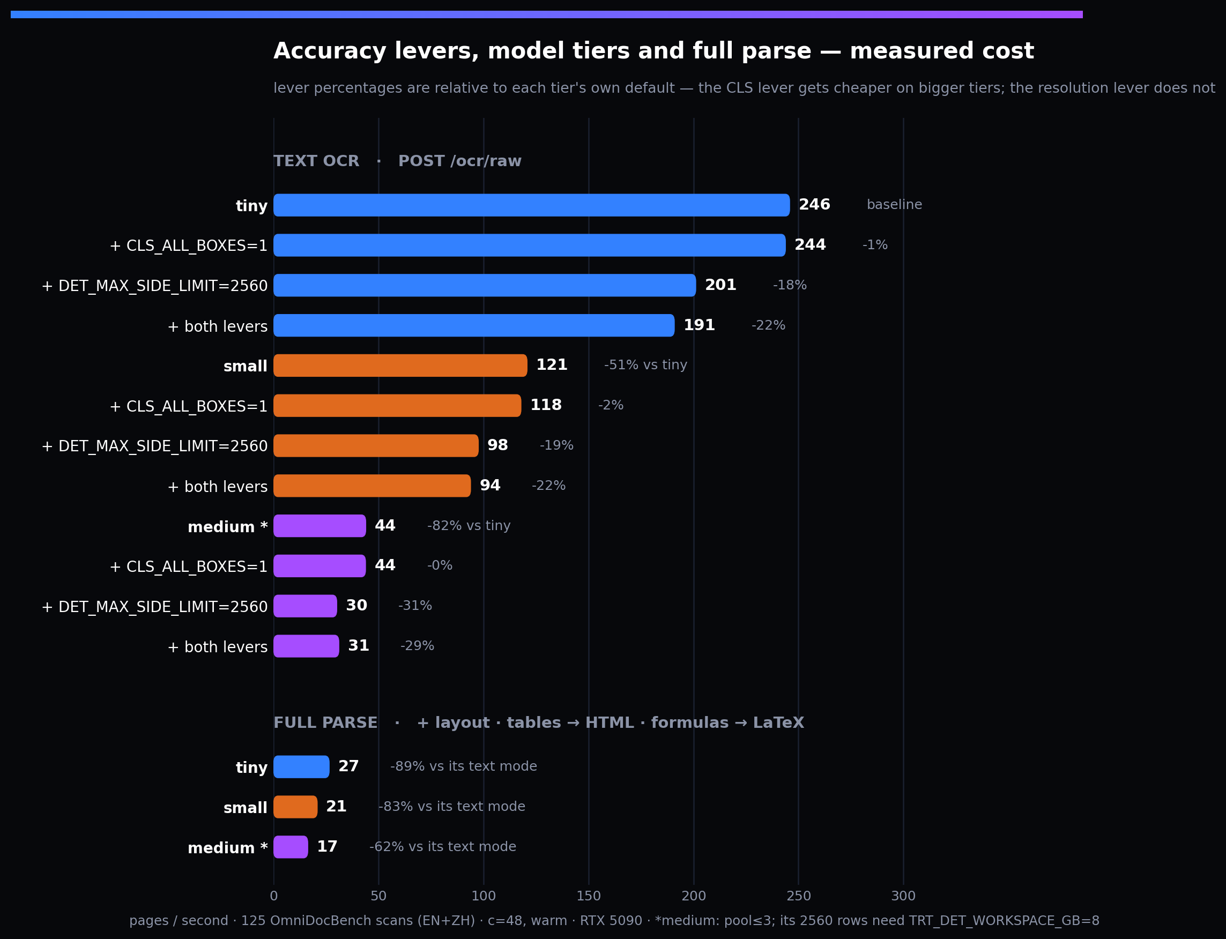
Task: Click the '-51% vs tiny' annotation
Action: pos(646,366)
